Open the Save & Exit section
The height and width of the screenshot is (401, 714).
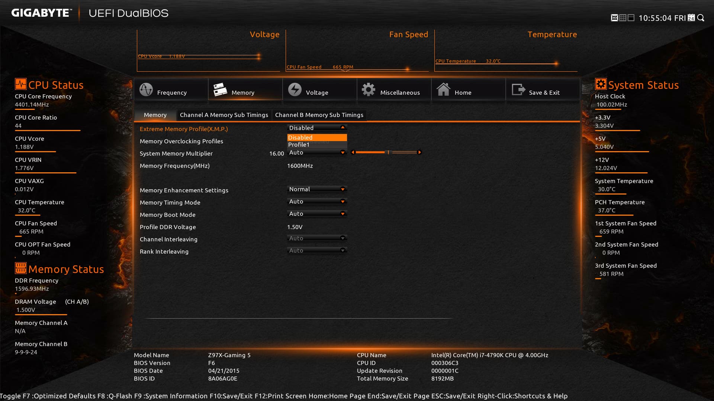[518, 89]
